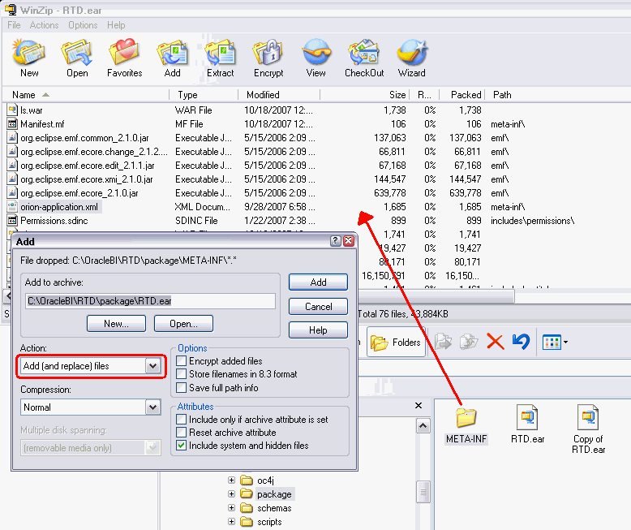631x530 pixels.
Task: Click the Folders button in Explorer toolbar
Action: [x=396, y=343]
